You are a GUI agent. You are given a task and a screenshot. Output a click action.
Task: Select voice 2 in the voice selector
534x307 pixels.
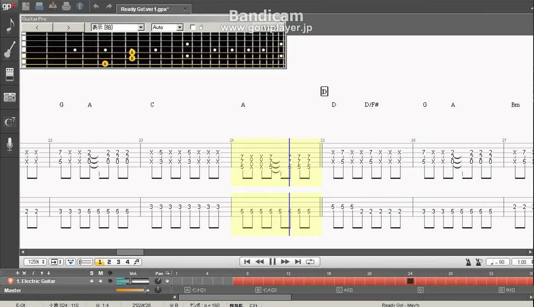click(109, 262)
